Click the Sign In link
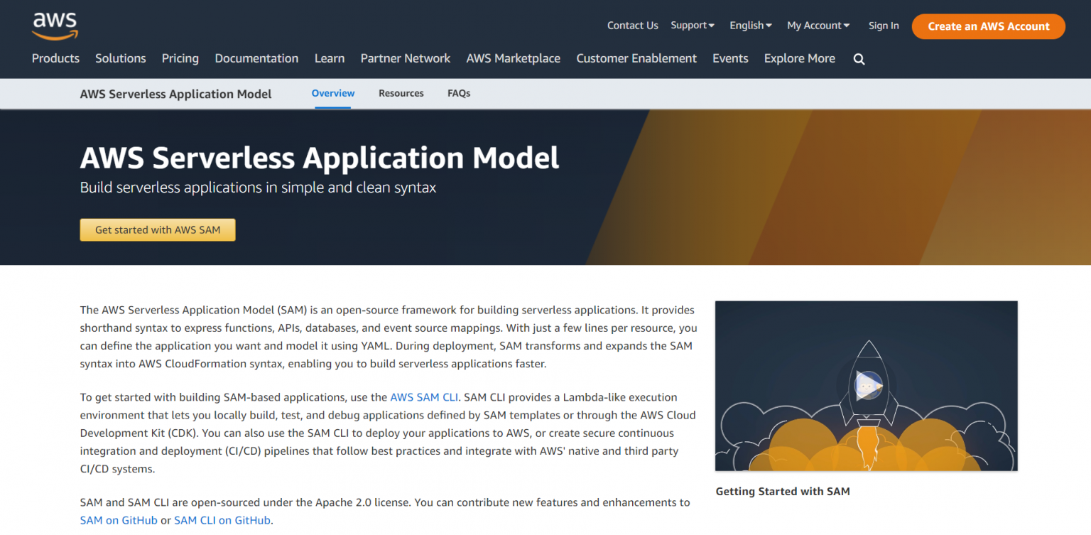 tap(883, 25)
